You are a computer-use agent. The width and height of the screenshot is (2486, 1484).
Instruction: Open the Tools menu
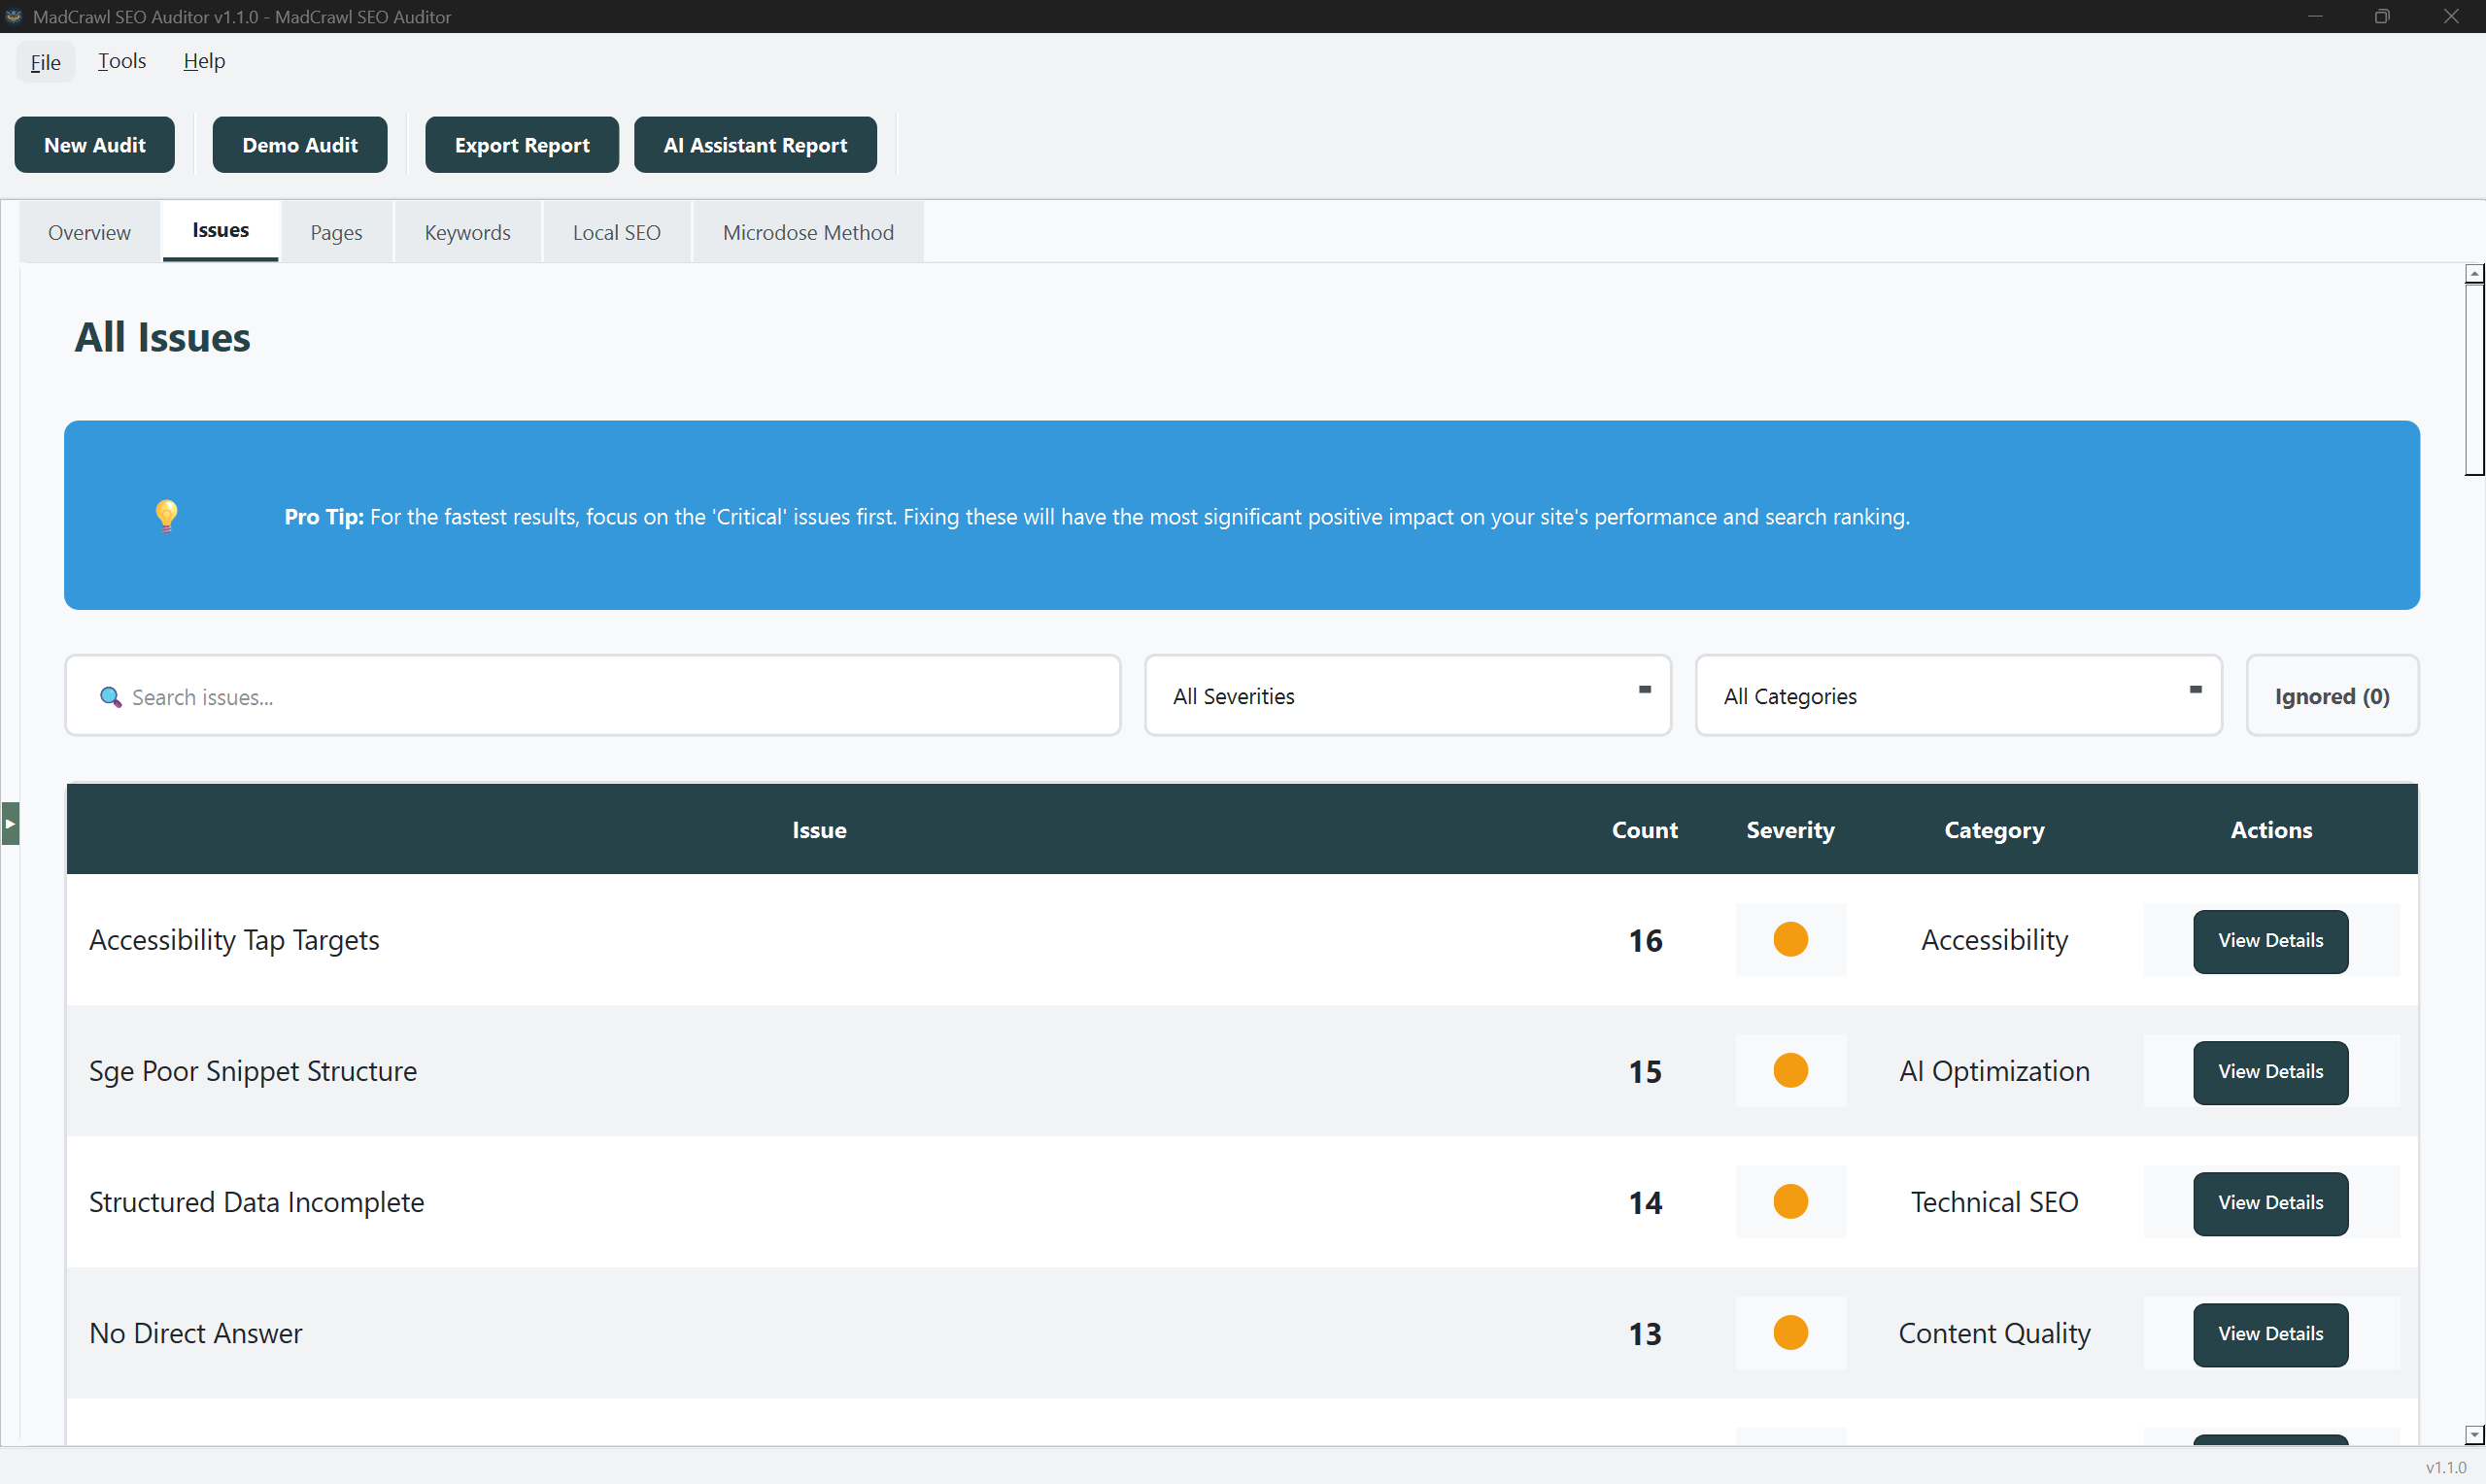[x=121, y=61]
